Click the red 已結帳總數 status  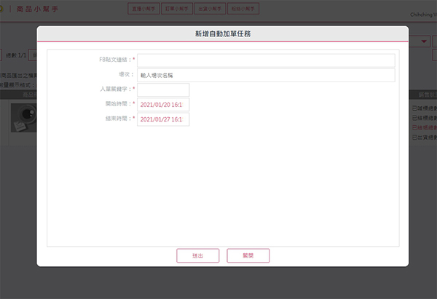423,127
